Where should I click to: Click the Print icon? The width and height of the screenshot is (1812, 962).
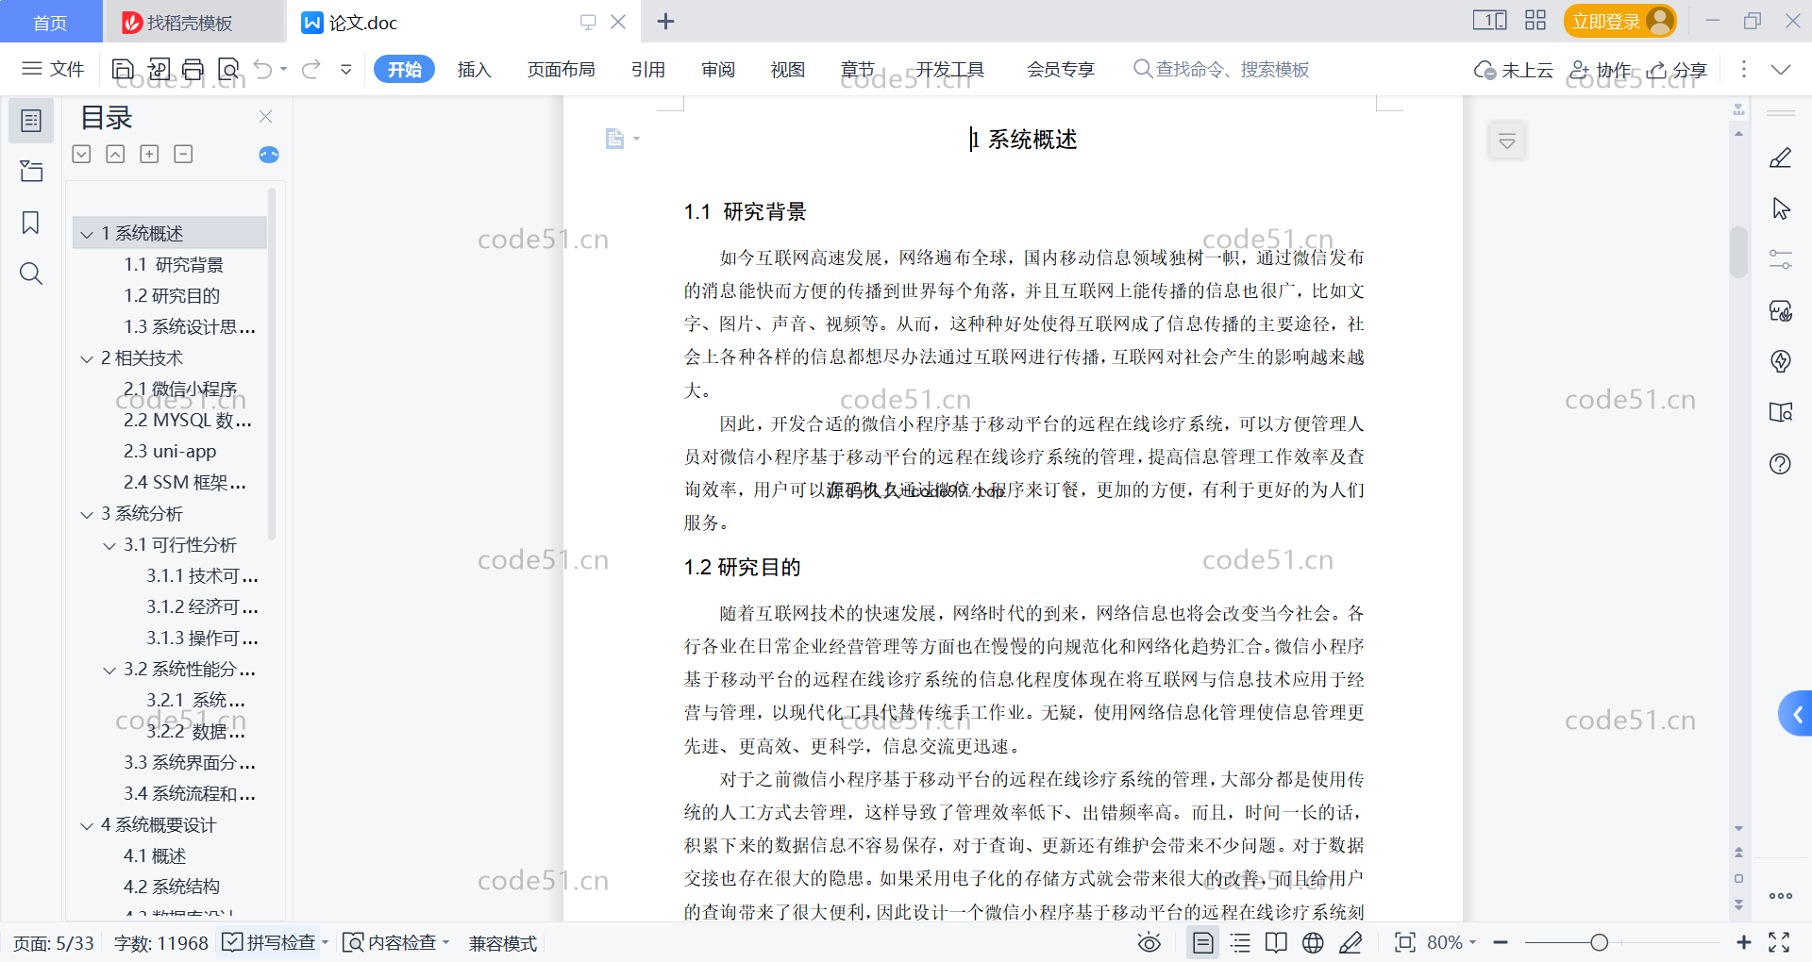(x=193, y=69)
